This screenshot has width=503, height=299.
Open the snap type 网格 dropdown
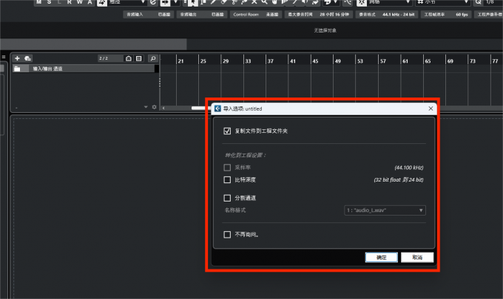389,2
